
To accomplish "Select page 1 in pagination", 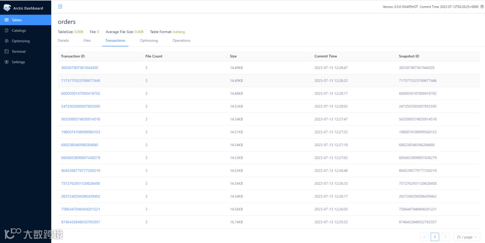I will tap(435, 237).
